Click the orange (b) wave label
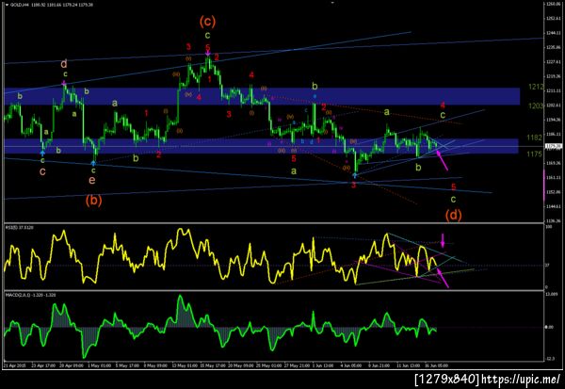The image size is (565, 389). click(93, 200)
